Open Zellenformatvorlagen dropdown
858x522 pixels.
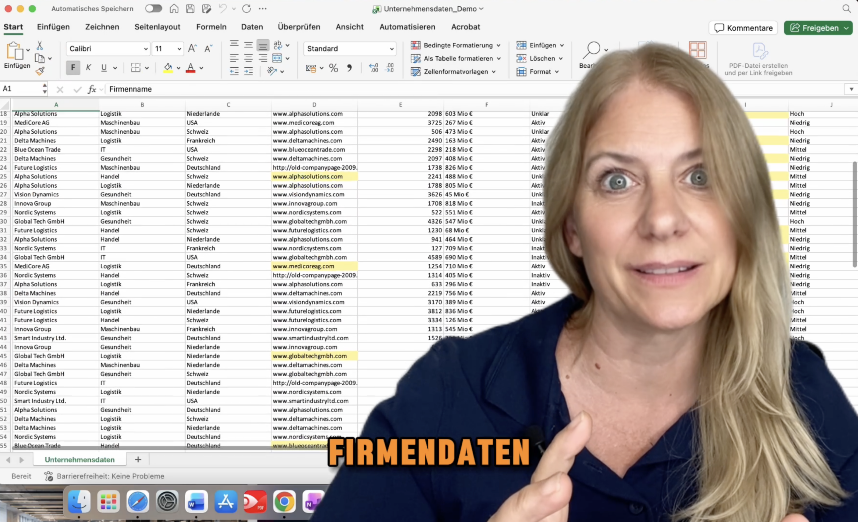[x=453, y=72]
